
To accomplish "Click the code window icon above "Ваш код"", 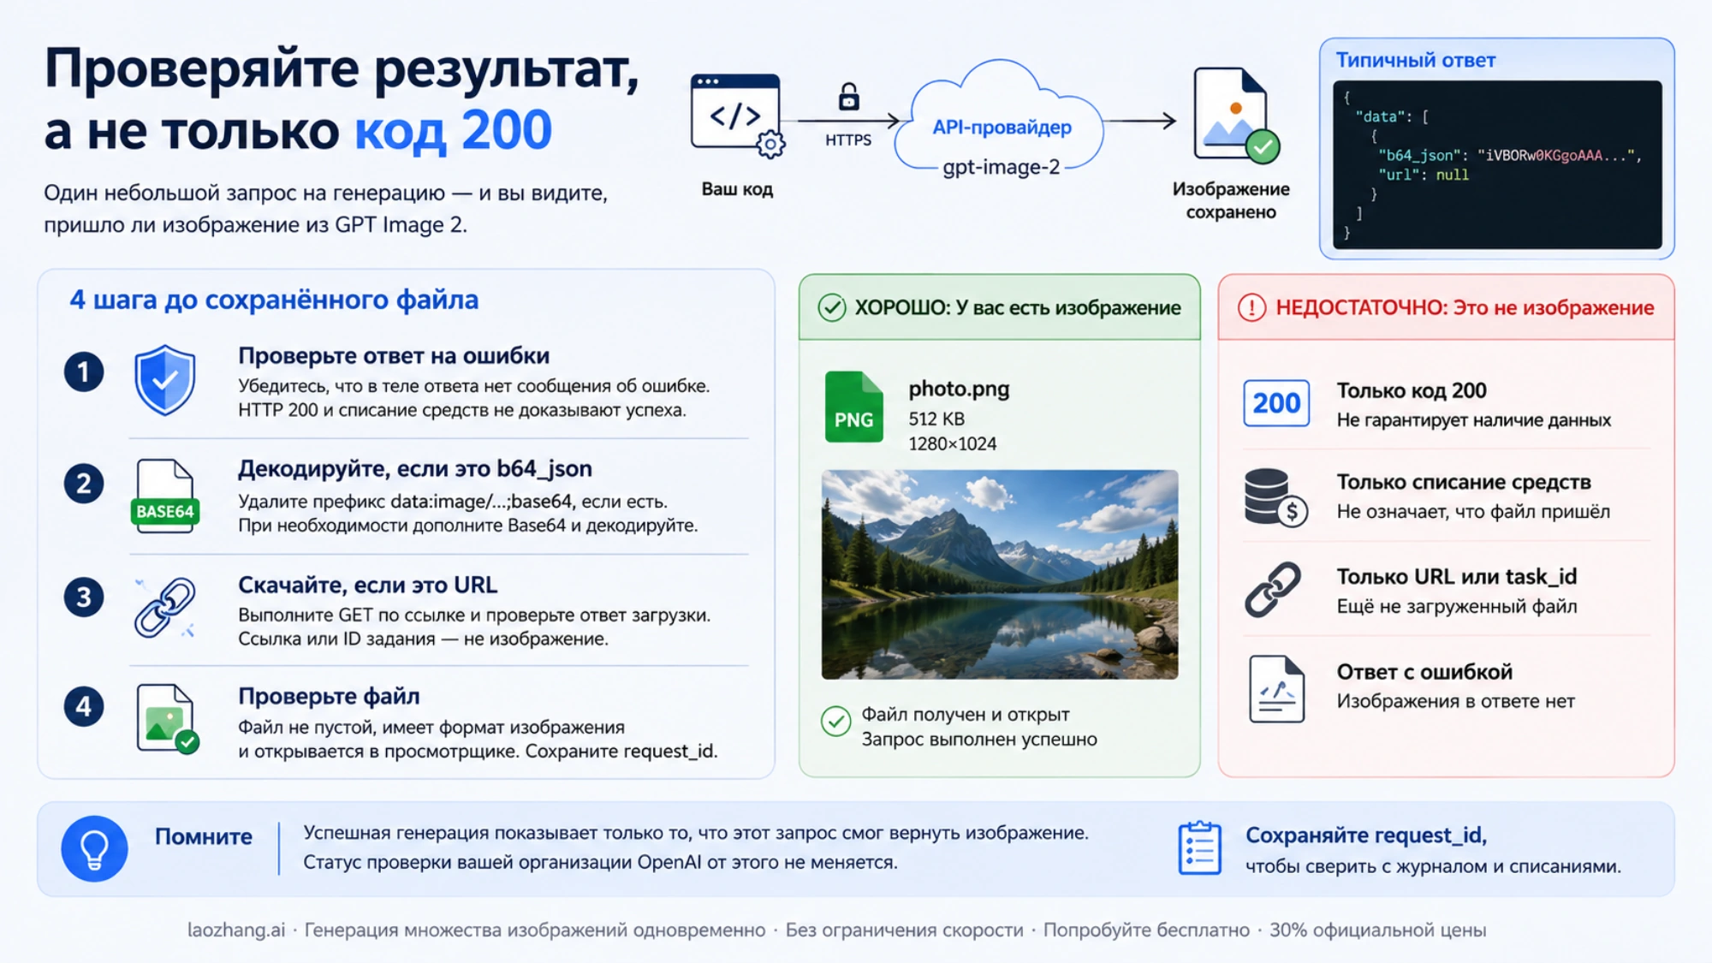I will 736,115.
